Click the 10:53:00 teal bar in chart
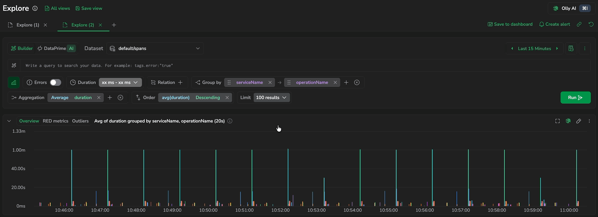This screenshot has height=217, width=598. 324,192
